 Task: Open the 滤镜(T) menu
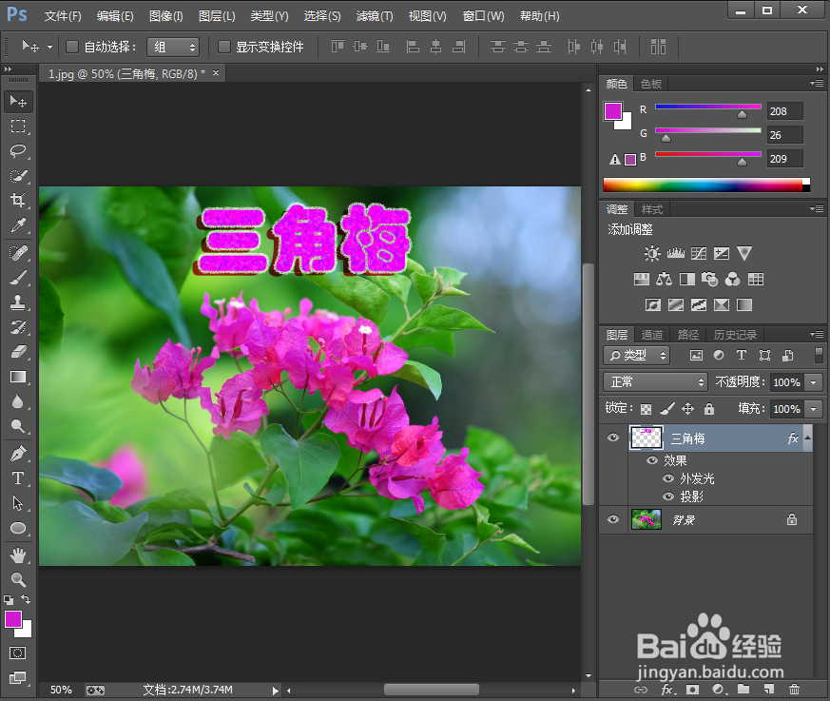pos(375,16)
